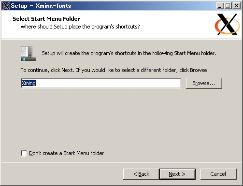This screenshot has width=243, height=186.
Task: Open folder picker with Browse button
Action: coord(204,83)
